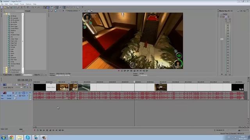
Task: Copy preview snapshot to clipboard
Action: tap(89, 11)
